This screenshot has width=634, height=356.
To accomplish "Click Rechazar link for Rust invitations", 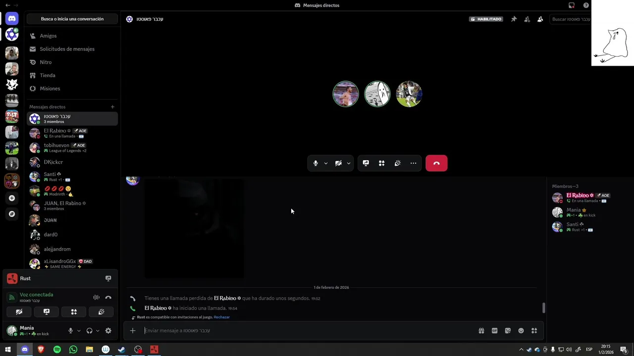I will coord(221,317).
